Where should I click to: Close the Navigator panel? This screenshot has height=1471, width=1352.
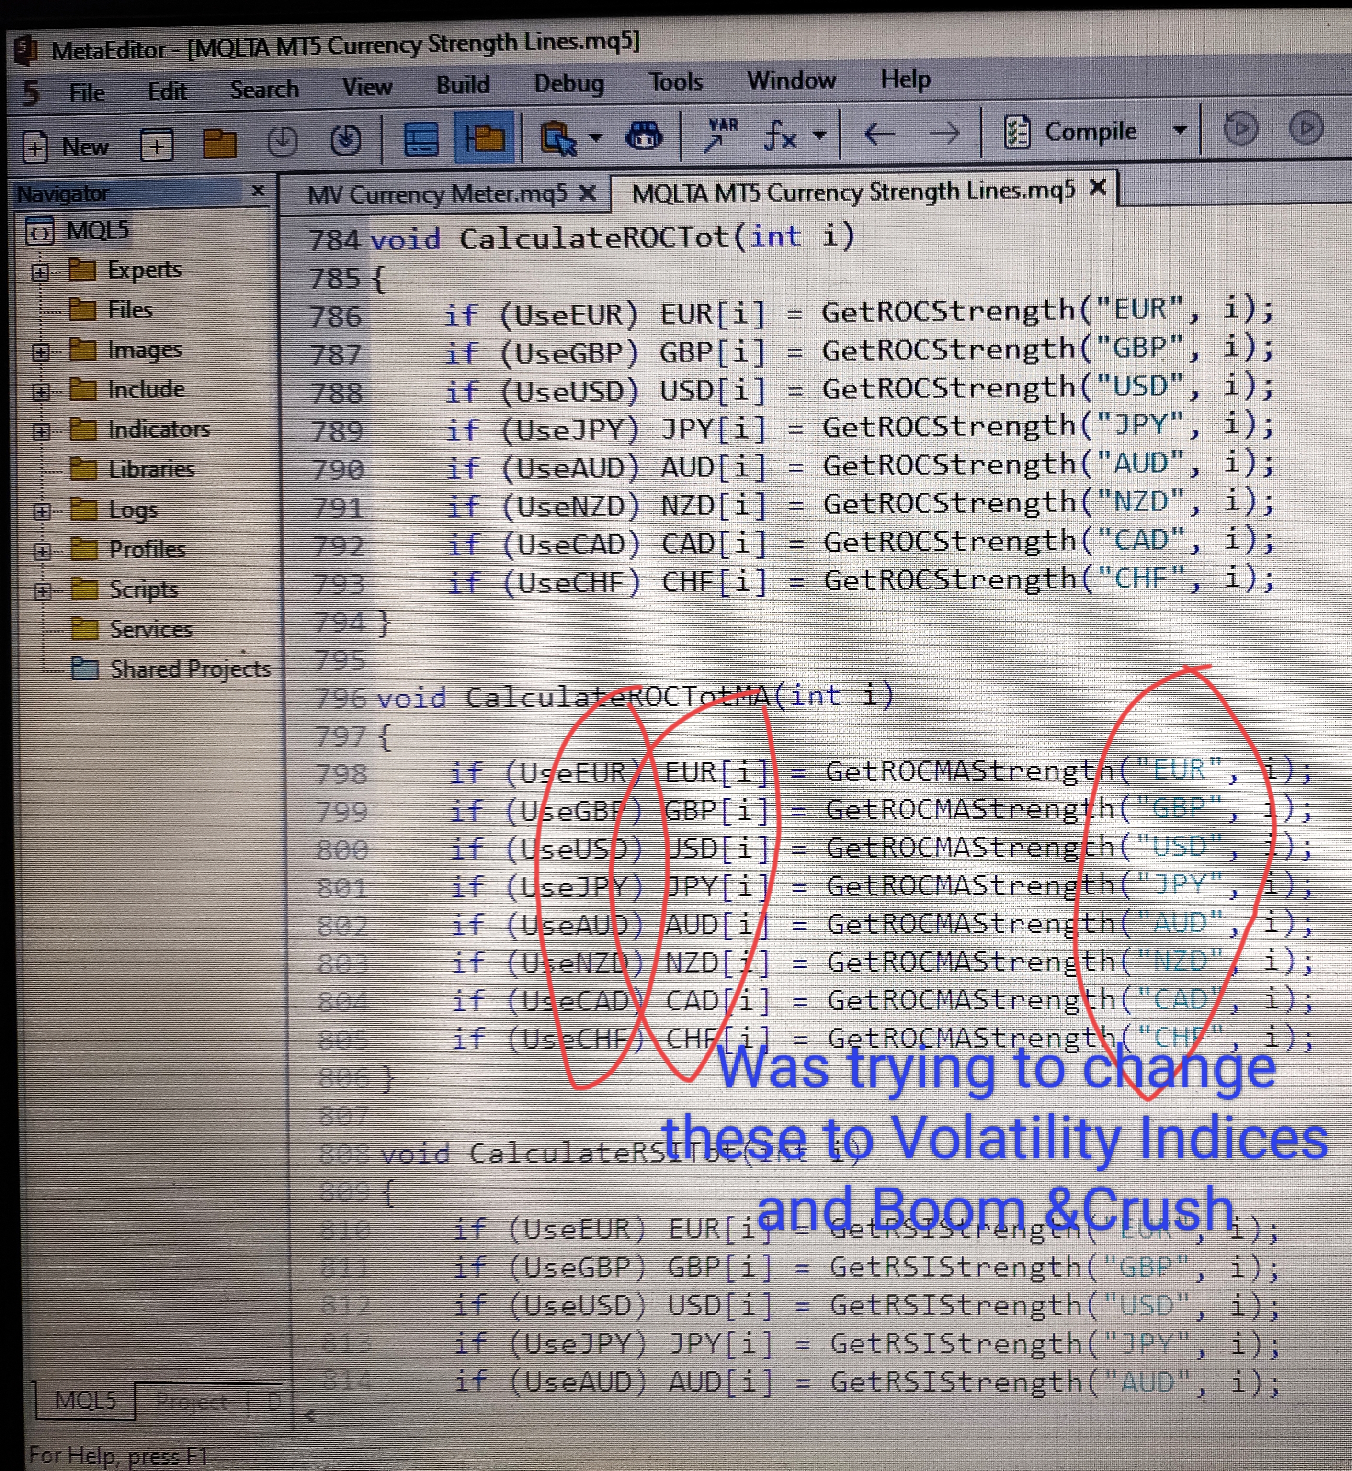258,191
